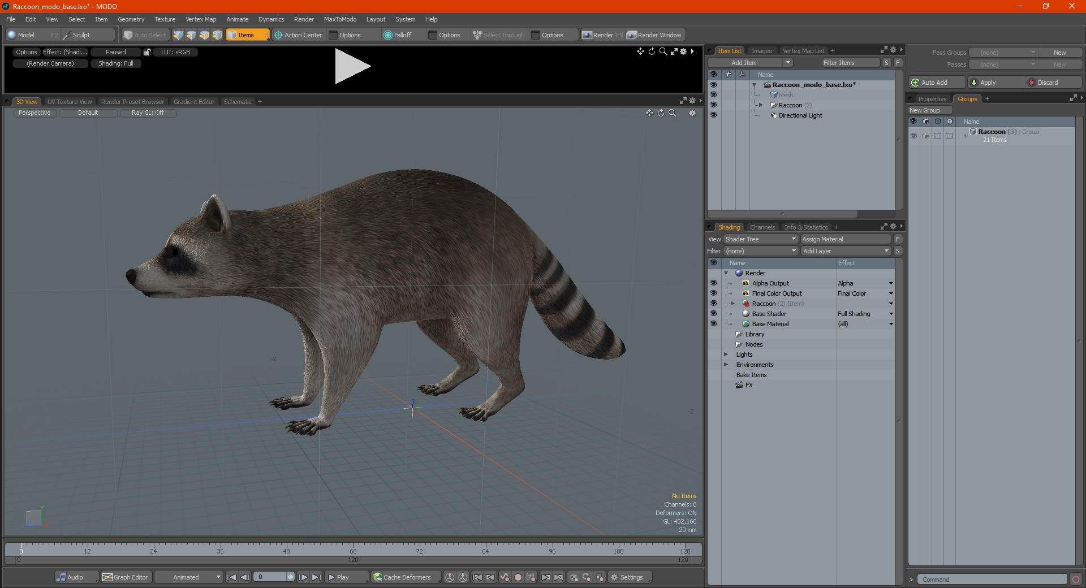
Task: Expand the Lights section in Shader Tree
Action: click(x=726, y=354)
